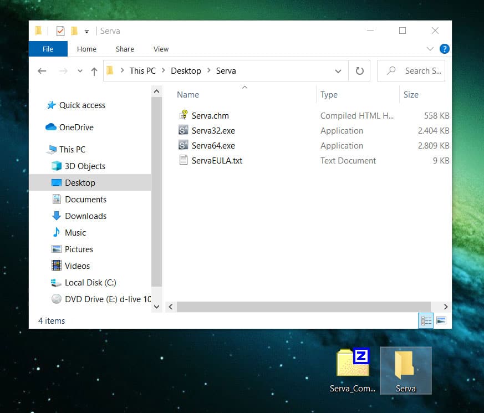Open the View ribbon tab

click(161, 49)
